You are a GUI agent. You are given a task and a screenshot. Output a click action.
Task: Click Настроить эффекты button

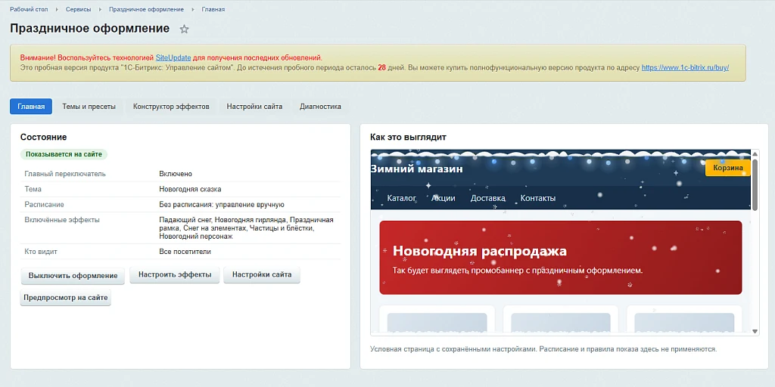175,274
